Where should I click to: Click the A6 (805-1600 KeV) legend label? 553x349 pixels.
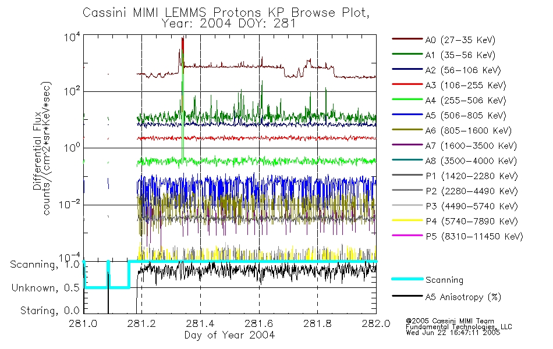[468, 131]
